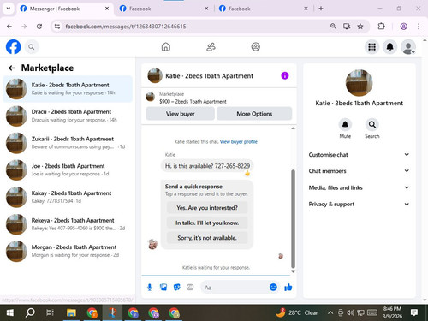
Task: Select the Katie chat in Marketplace list
Action: pos(68,89)
